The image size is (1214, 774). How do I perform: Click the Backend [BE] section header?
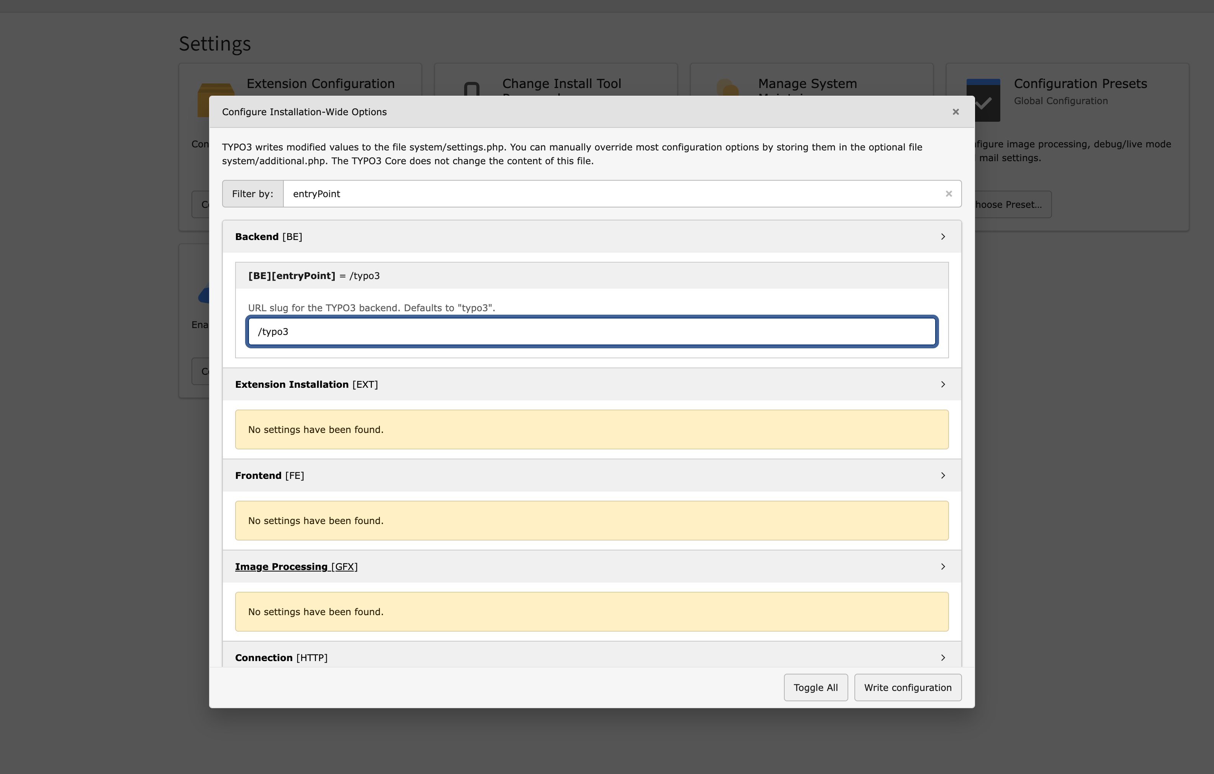[x=269, y=236]
